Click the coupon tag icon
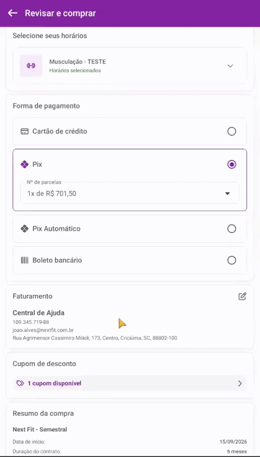260x457 pixels. [x=20, y=383]
